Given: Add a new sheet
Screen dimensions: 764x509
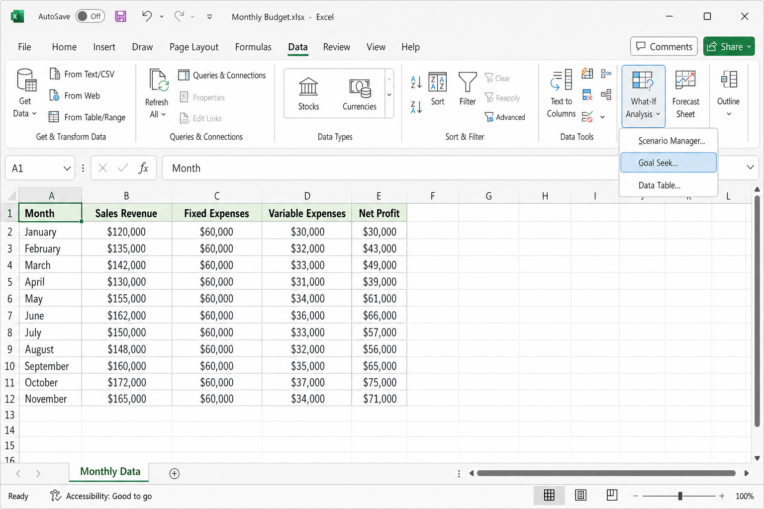Looking at the screenshot, I should (174, 474).
